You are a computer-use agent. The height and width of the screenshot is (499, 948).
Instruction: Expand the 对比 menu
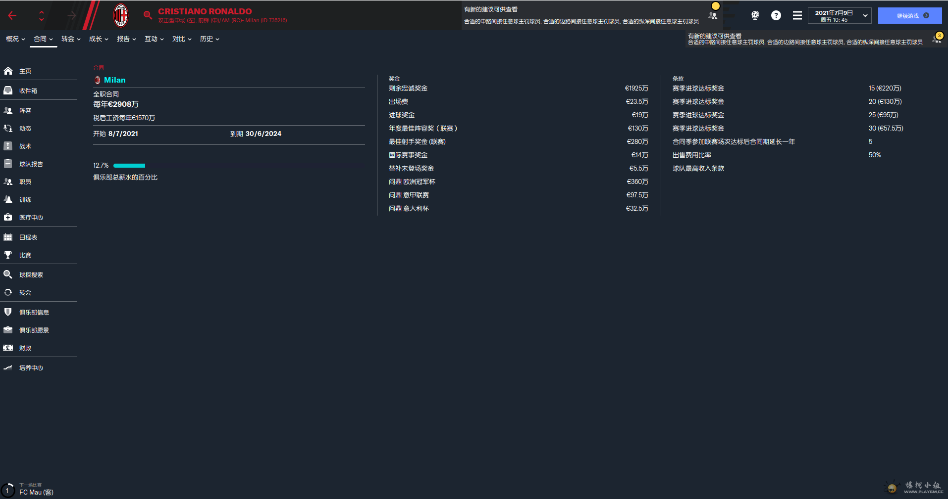click(x=182, y=39)
